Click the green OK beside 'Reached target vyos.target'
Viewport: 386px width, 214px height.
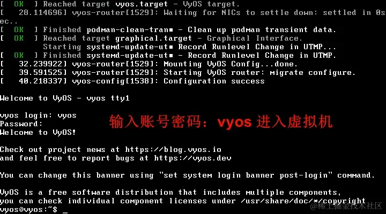click(x=19, y=4)
